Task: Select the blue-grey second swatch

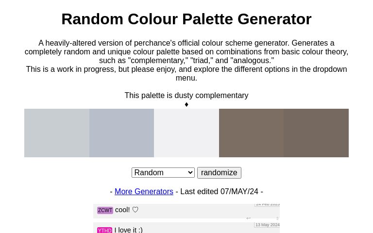Action: pos(121,133)
